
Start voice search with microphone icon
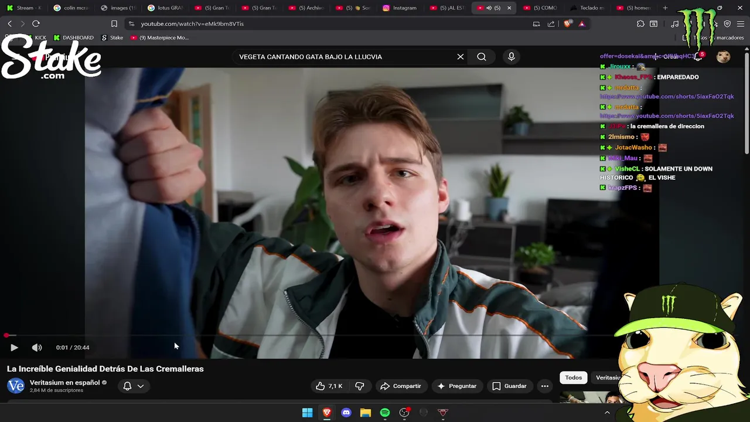(512, 57)
